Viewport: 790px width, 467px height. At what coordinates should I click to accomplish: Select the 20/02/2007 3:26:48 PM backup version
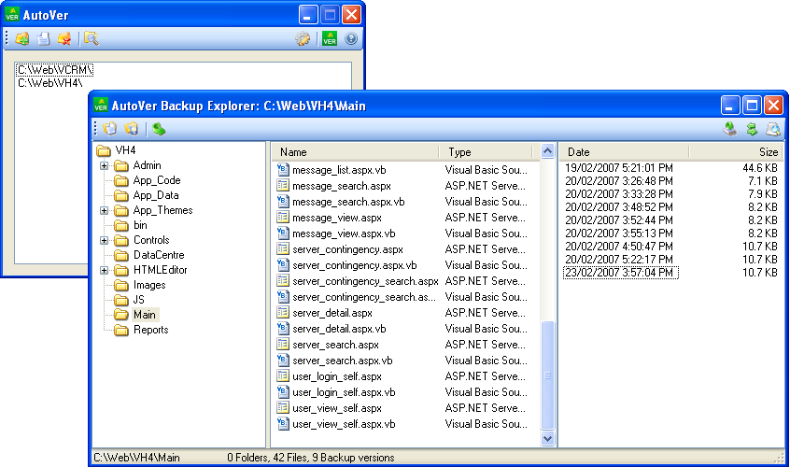[619, 181]
